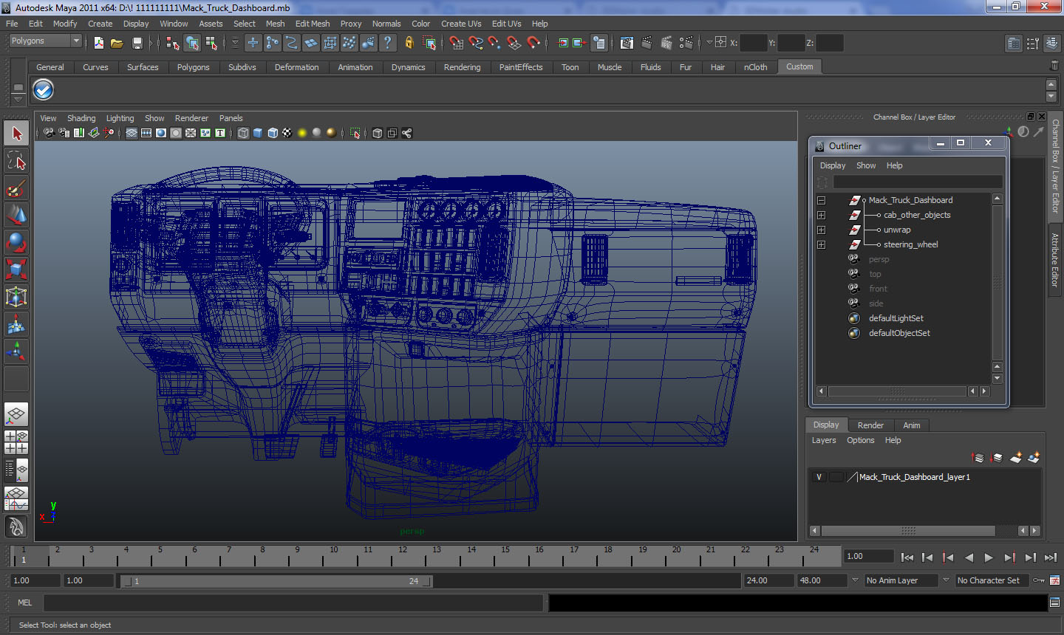
Task: Switch to the Render layer tab
Action: 870,425
